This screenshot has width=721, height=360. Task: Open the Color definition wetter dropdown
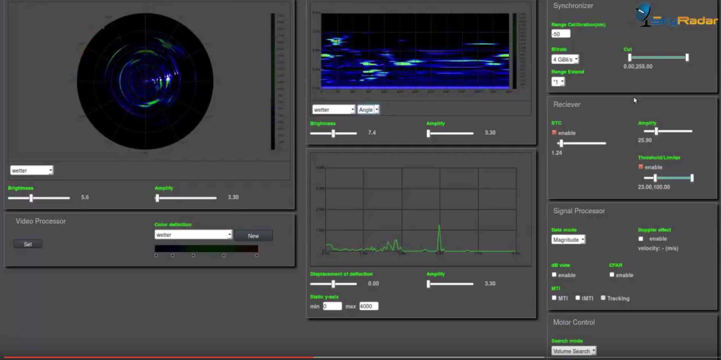click(193, 235)
